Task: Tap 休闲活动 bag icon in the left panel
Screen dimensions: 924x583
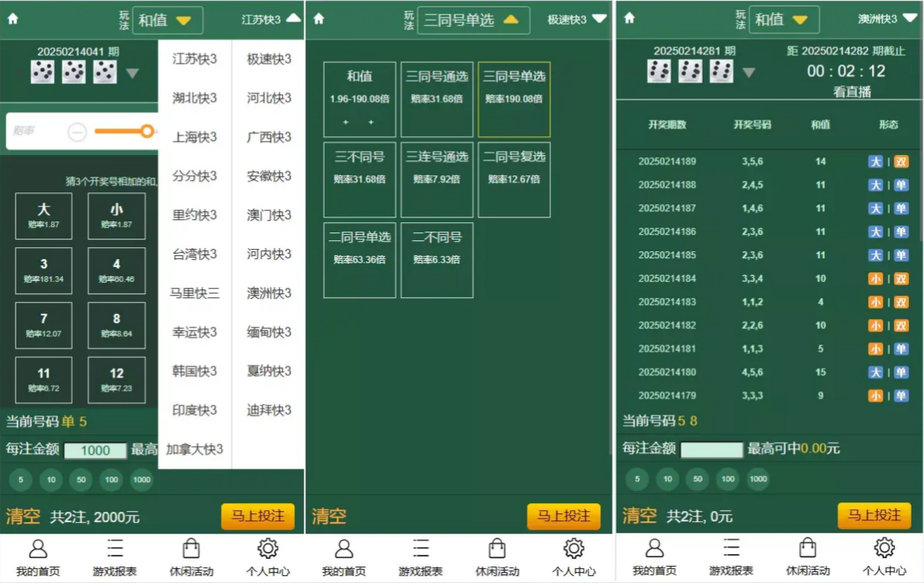Action: pyautogui.click(x=191, y=557)
